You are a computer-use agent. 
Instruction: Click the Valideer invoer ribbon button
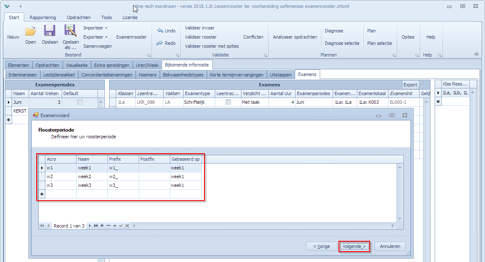pos(200,28)
